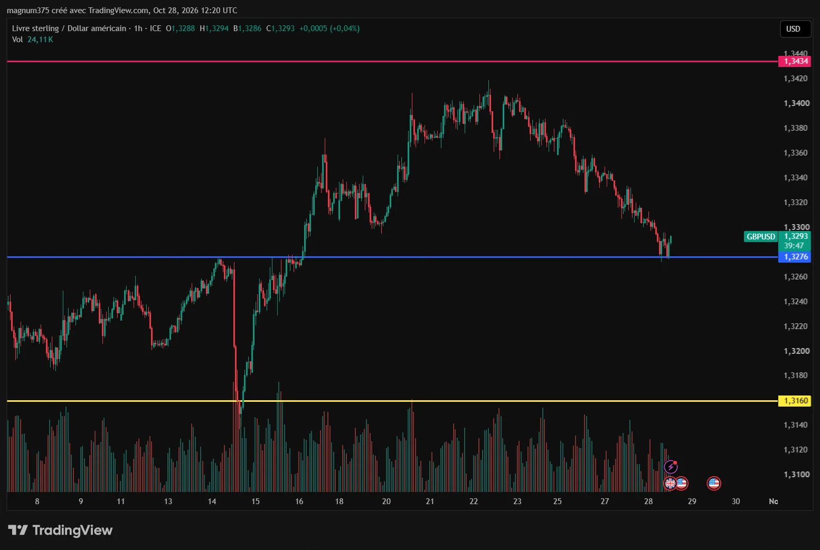Click the 1,3100 price axis label

point(796,475)
